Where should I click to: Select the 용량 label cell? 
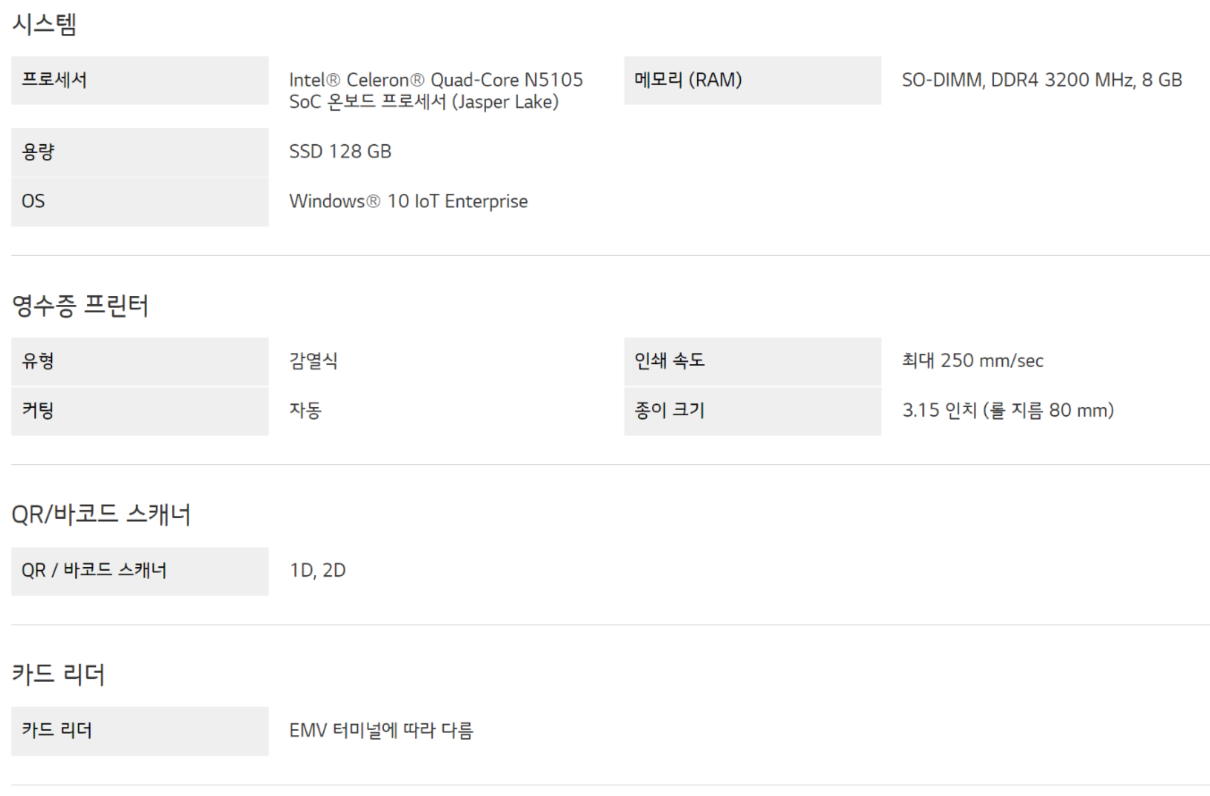point(139,152)
